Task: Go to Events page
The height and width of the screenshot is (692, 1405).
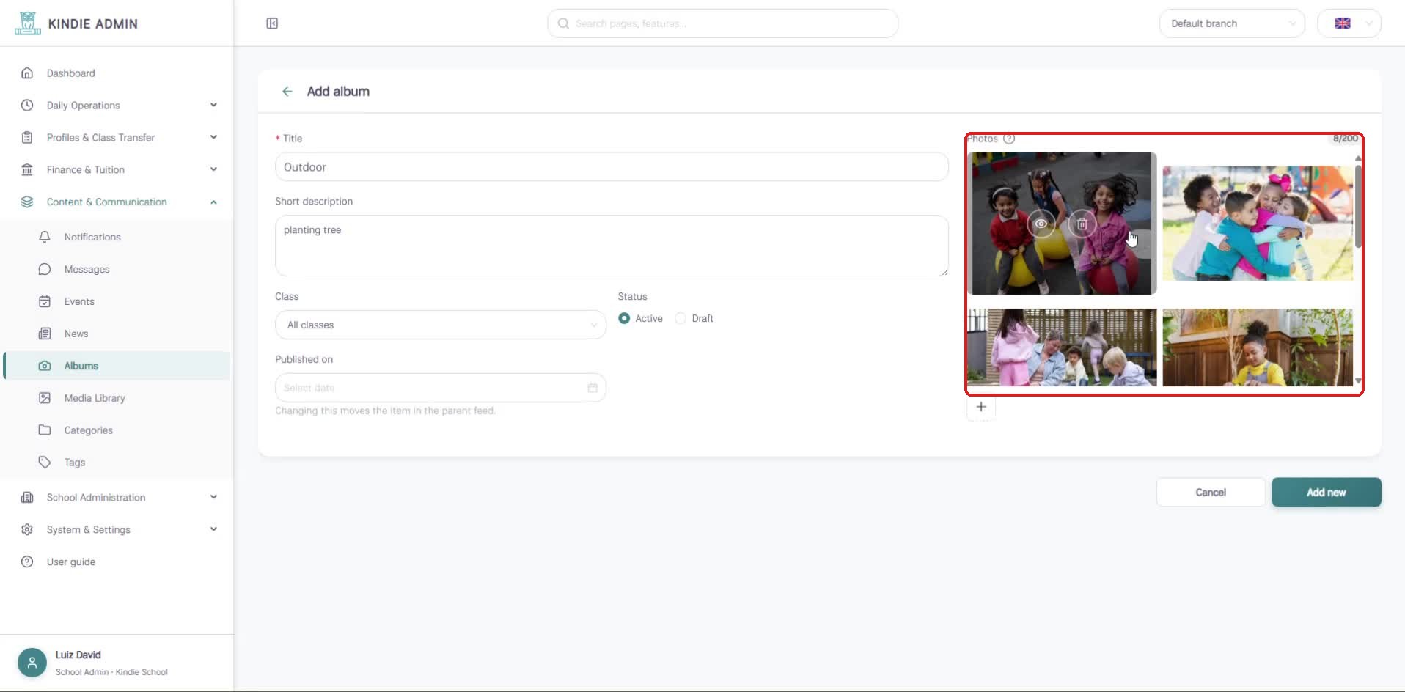Action: click(x=79, y=301)
